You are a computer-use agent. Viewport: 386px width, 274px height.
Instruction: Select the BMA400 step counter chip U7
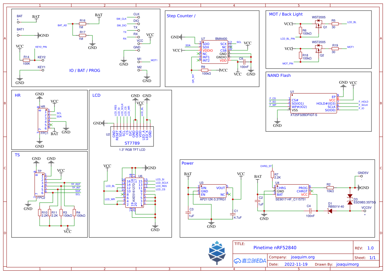point(214,52)
